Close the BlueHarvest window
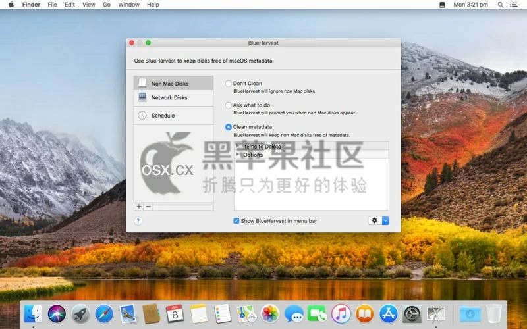 click(x=132, y=43)
